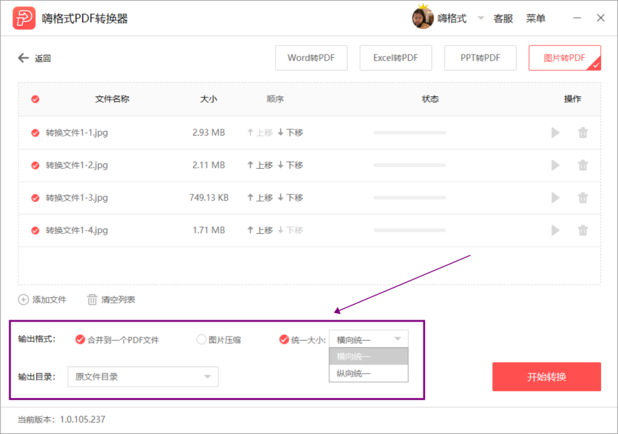Viewport: 618px width, 434px height.
Task: Open the 原文件目录 output directory dropdown
Action: coord(142,377)
